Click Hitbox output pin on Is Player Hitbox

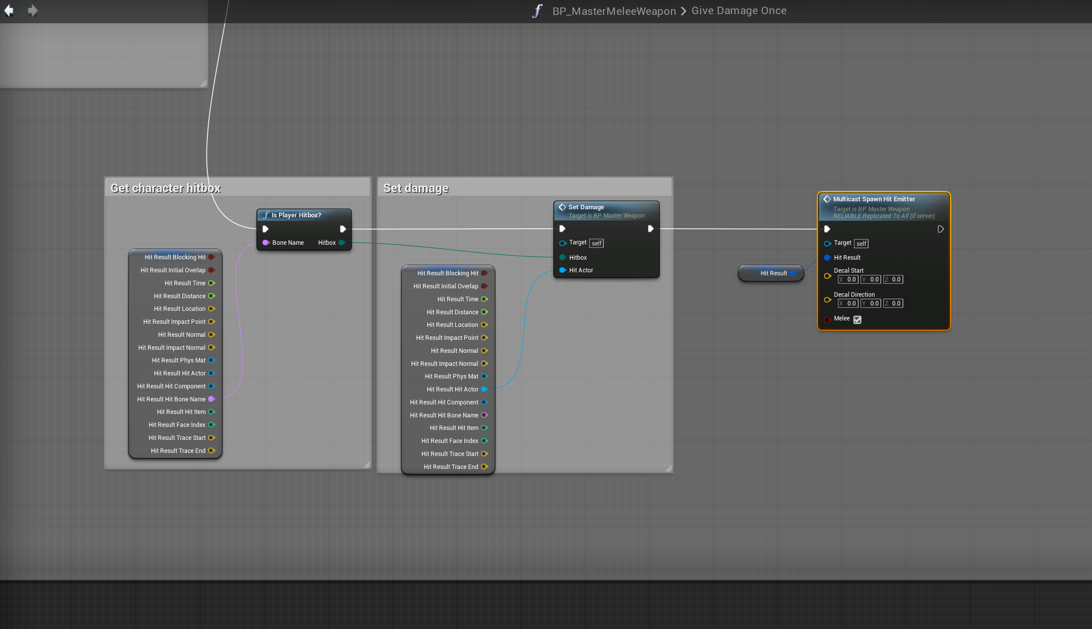tap(342, 243)
